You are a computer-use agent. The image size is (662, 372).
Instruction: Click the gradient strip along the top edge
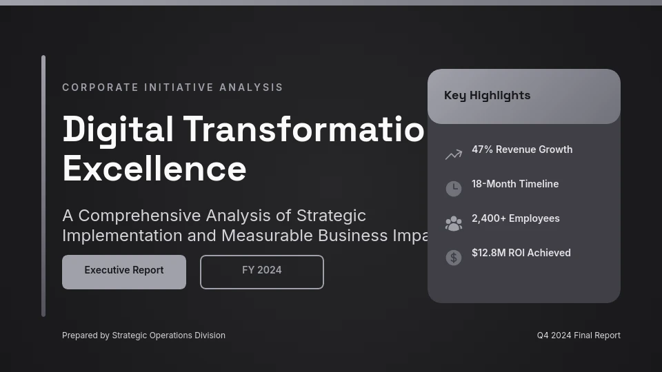331,3
